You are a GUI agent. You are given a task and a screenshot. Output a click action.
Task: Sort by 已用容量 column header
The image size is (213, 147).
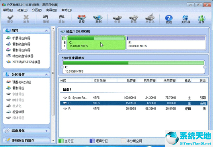147,81
